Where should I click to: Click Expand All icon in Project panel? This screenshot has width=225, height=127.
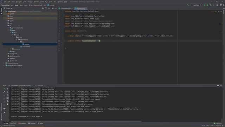(x=46, y=8)
